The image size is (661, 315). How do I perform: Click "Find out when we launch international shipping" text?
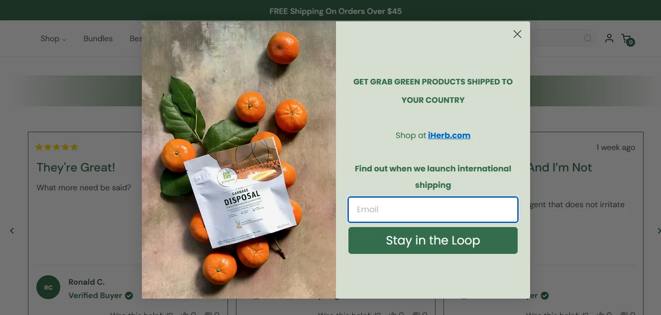coord(433,177)
